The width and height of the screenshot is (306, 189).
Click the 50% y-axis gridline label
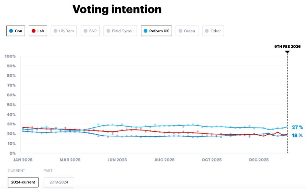pyautogui.click(x=10, y=104)
